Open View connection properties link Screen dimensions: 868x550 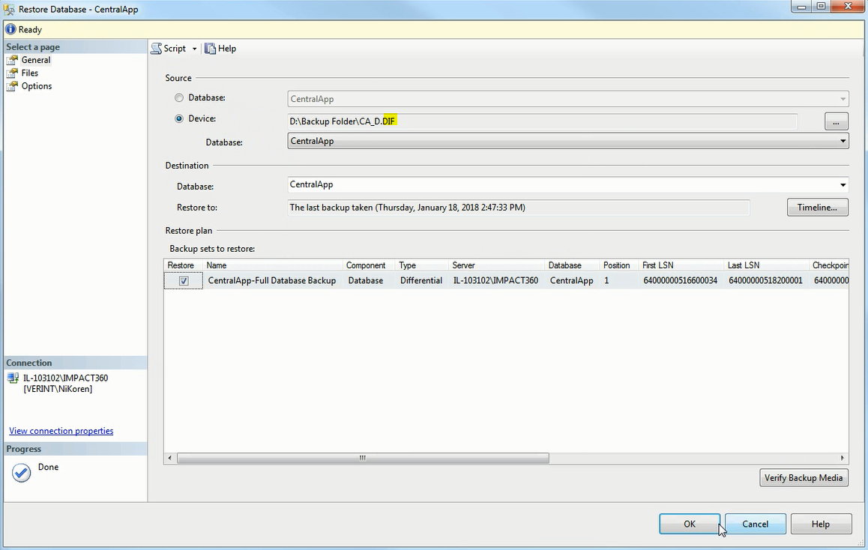(x=61, y=431)
